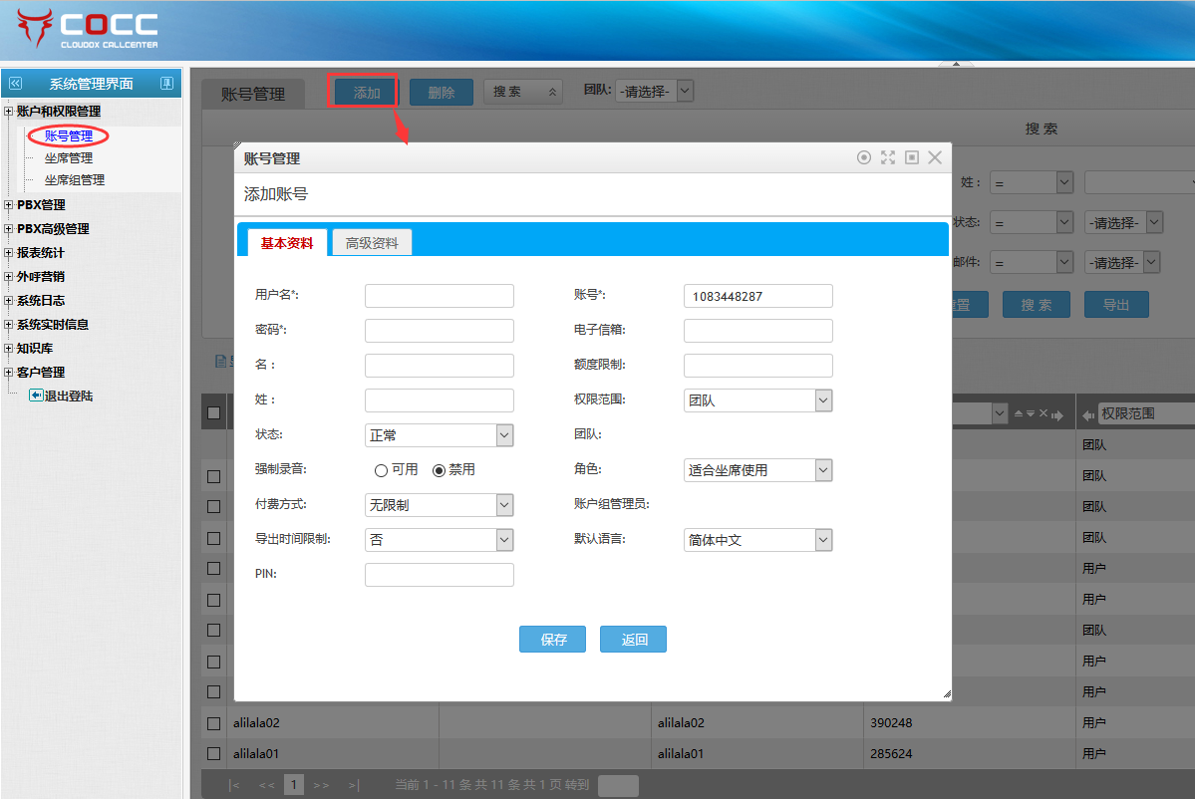
Task: Open the 角色 dropdown showing 适合坐席使用
Action: click(757, 470)
